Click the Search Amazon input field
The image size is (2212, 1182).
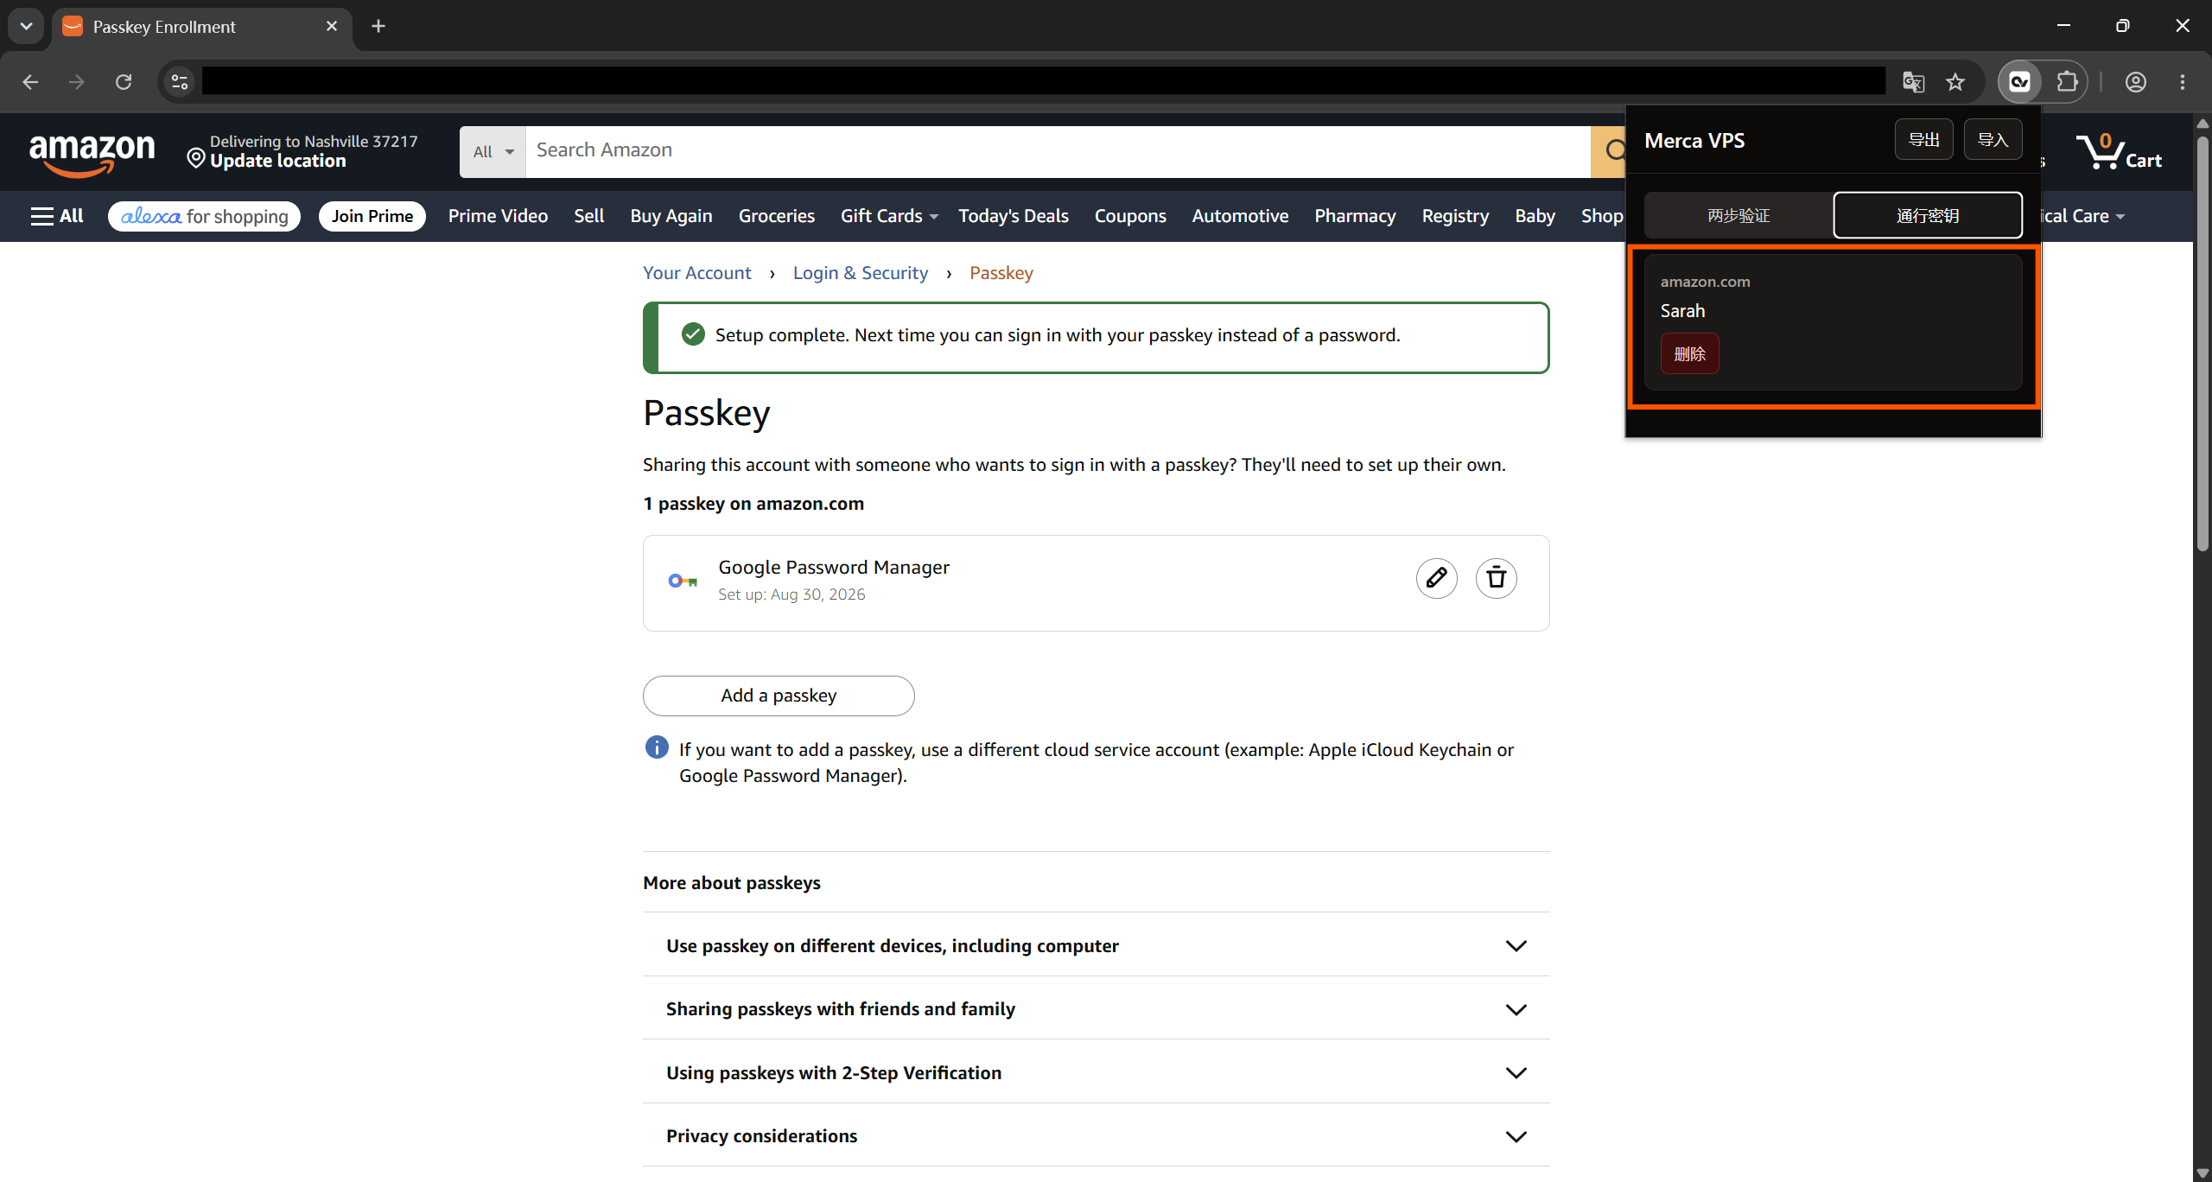1058,152
